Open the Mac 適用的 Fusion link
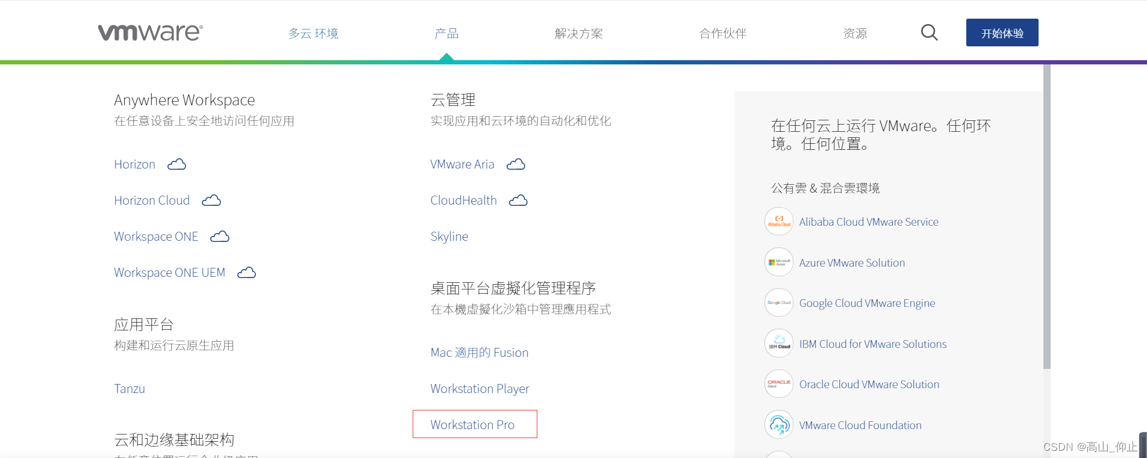 coord(480,353)
